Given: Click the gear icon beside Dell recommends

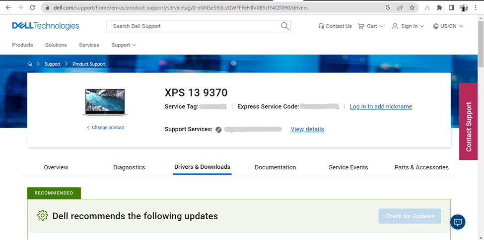Looking at the screenshot, I should point(42,216).
